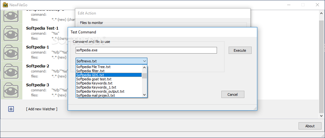Collapse the Softnews.txt combo box arrow
Screen dimensions: 325x138
[145, 61]
